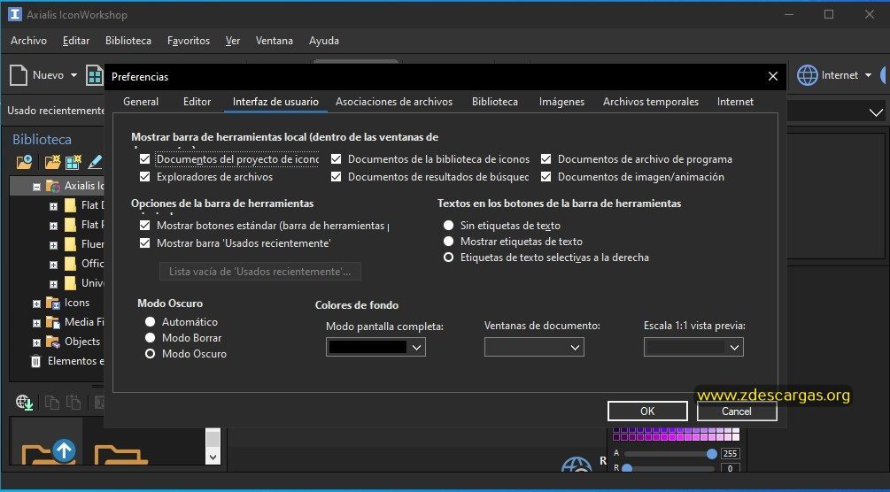Click the globe download icon below library tree
This screenshot has width=890, height=492.
pyautogui.click(x=25, y=403)
